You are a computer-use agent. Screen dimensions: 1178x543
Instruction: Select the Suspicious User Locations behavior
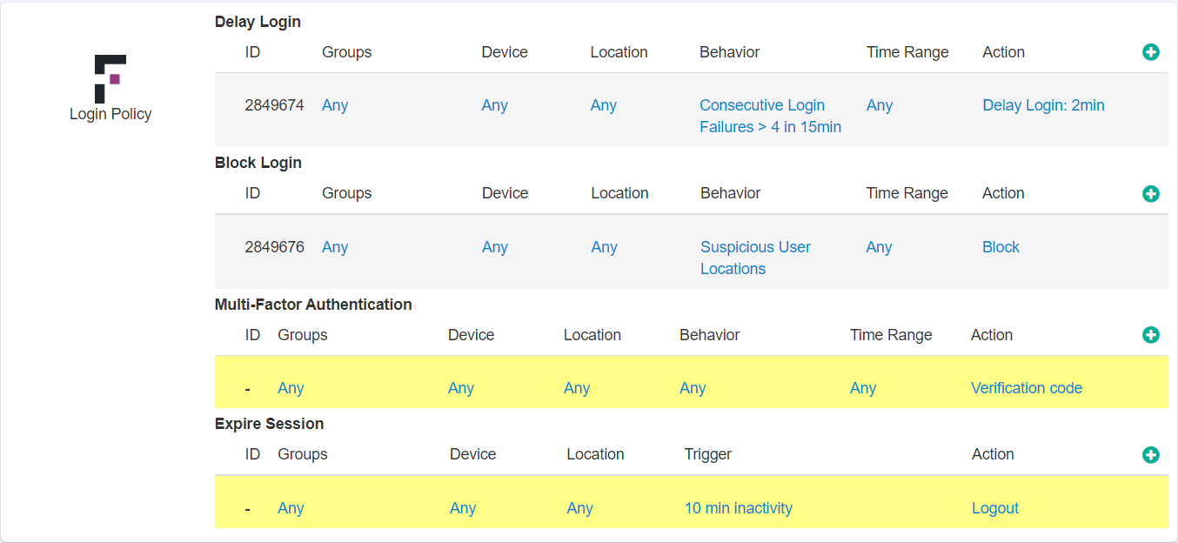(755, 258)
